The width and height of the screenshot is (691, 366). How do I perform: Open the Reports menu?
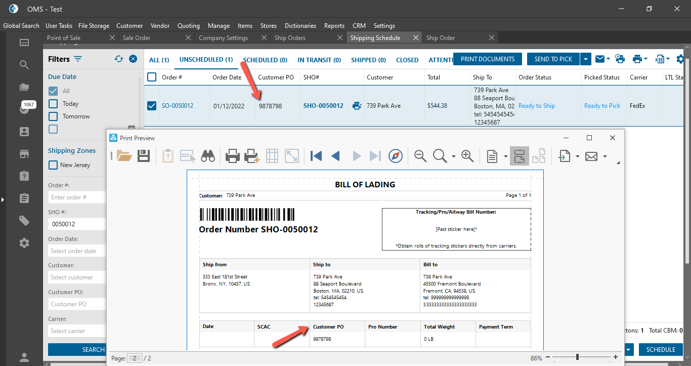334,25
